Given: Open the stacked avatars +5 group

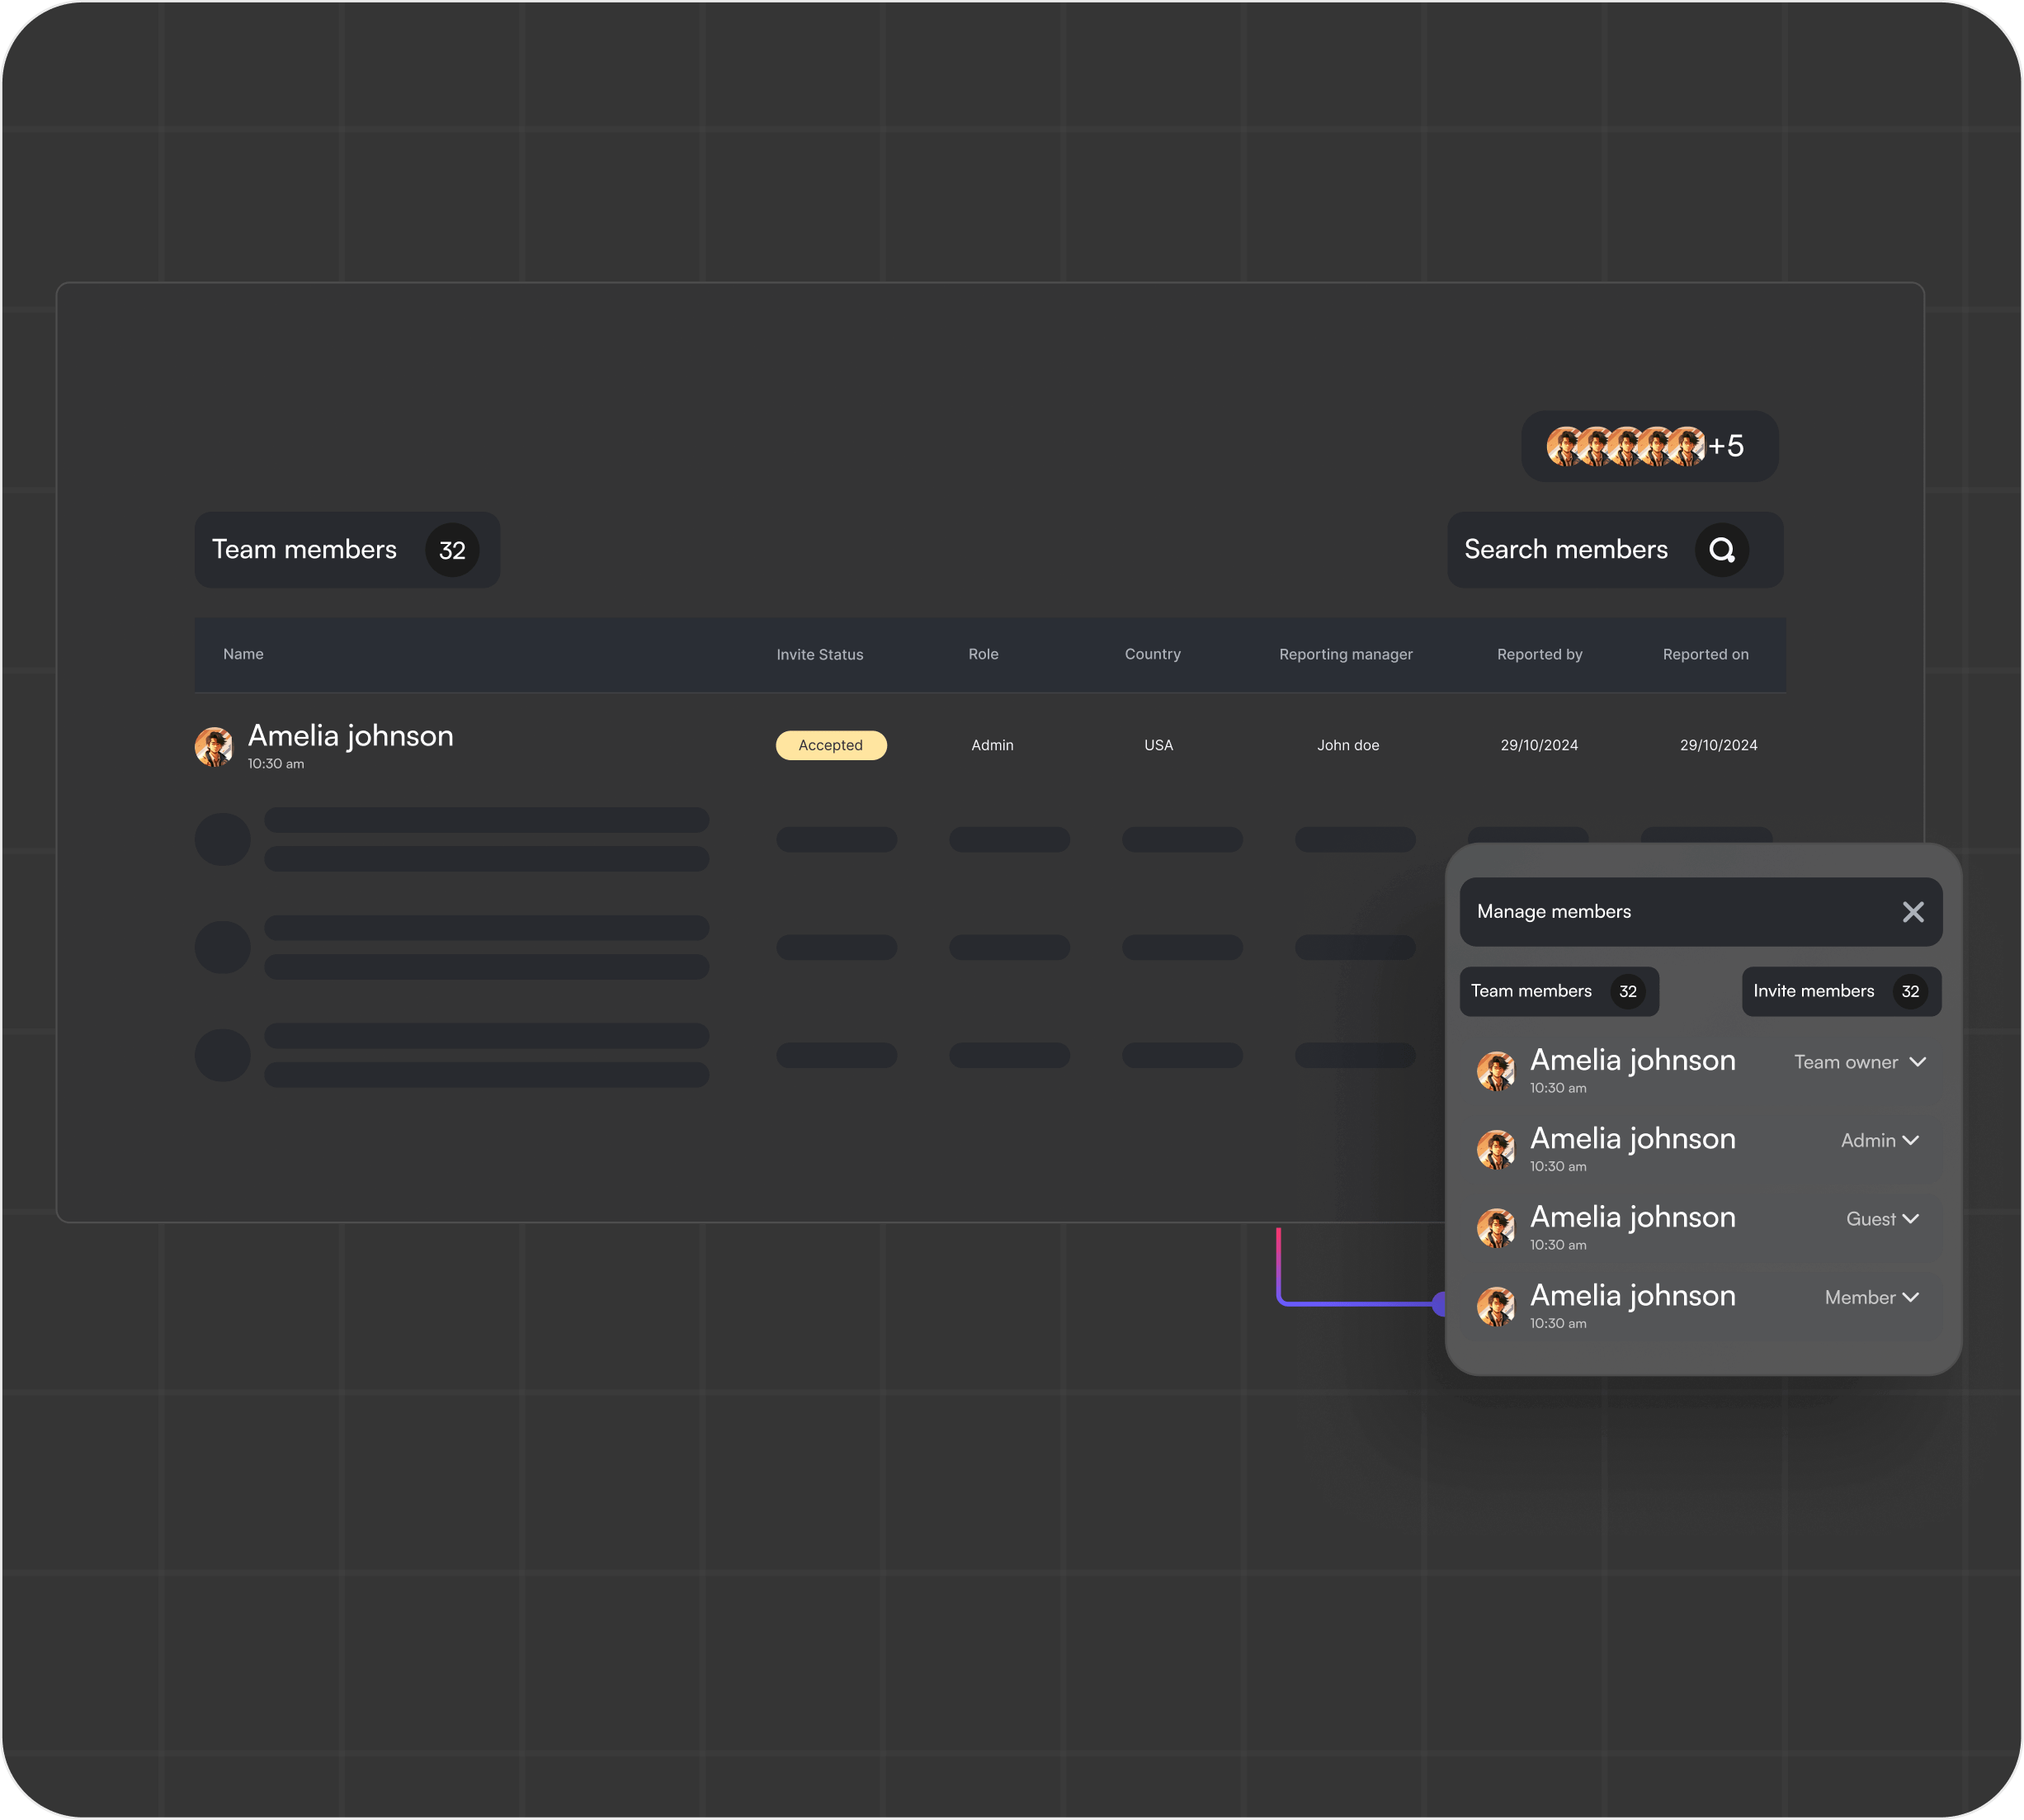Looking at the screenshot, I should coord(1649,446).
